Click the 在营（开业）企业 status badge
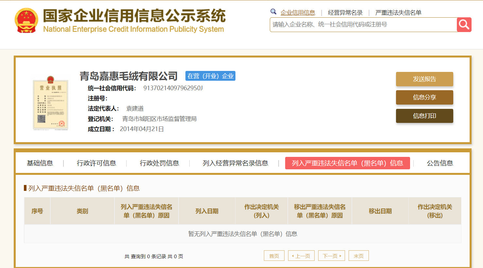The height and width of the screenshot is (268, 483). point(210,76)
